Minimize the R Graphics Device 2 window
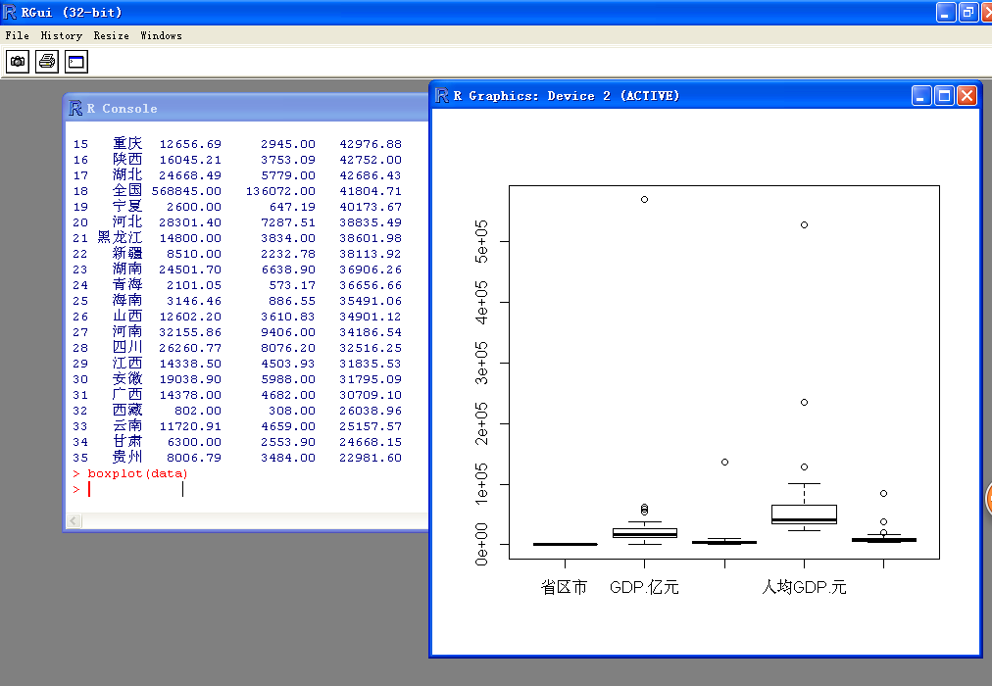The width and height of the screenshot is (992, 686). (921, 96)
